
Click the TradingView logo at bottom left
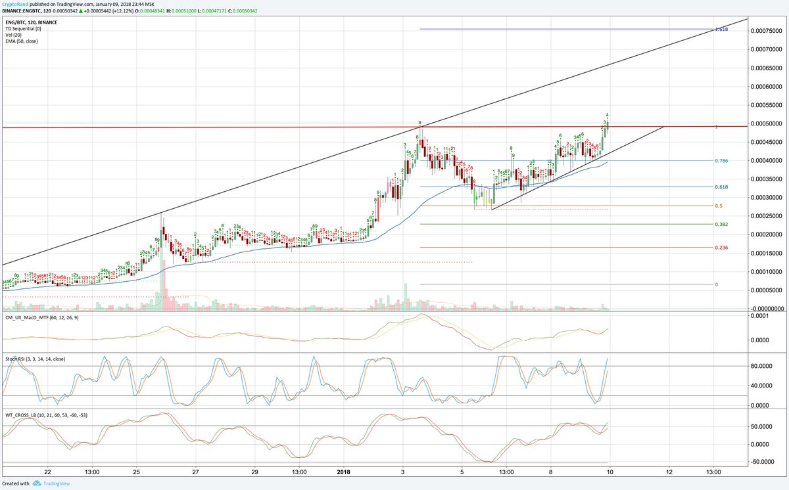(x=51, y=484)
